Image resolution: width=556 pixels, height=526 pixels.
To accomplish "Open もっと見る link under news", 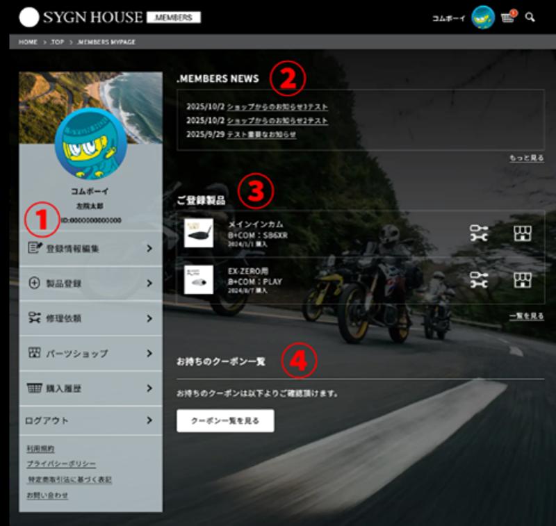I will pyautogui.click(x=527, y=158).
